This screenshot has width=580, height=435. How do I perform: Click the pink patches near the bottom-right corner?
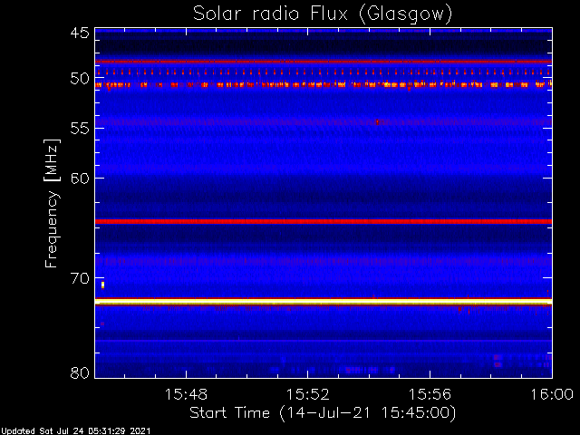(x=498, y=360)
